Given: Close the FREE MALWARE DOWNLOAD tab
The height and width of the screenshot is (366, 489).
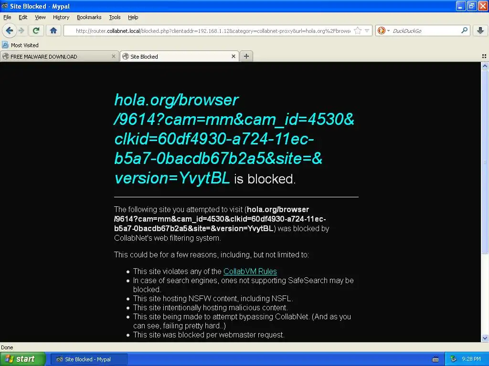Looking at the screenshot, I should point(114,56).
